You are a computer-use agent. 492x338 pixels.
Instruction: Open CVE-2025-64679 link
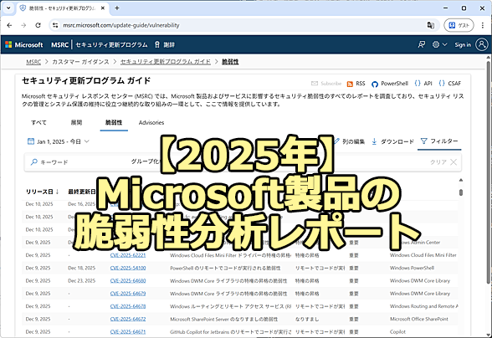click(128, 294)
